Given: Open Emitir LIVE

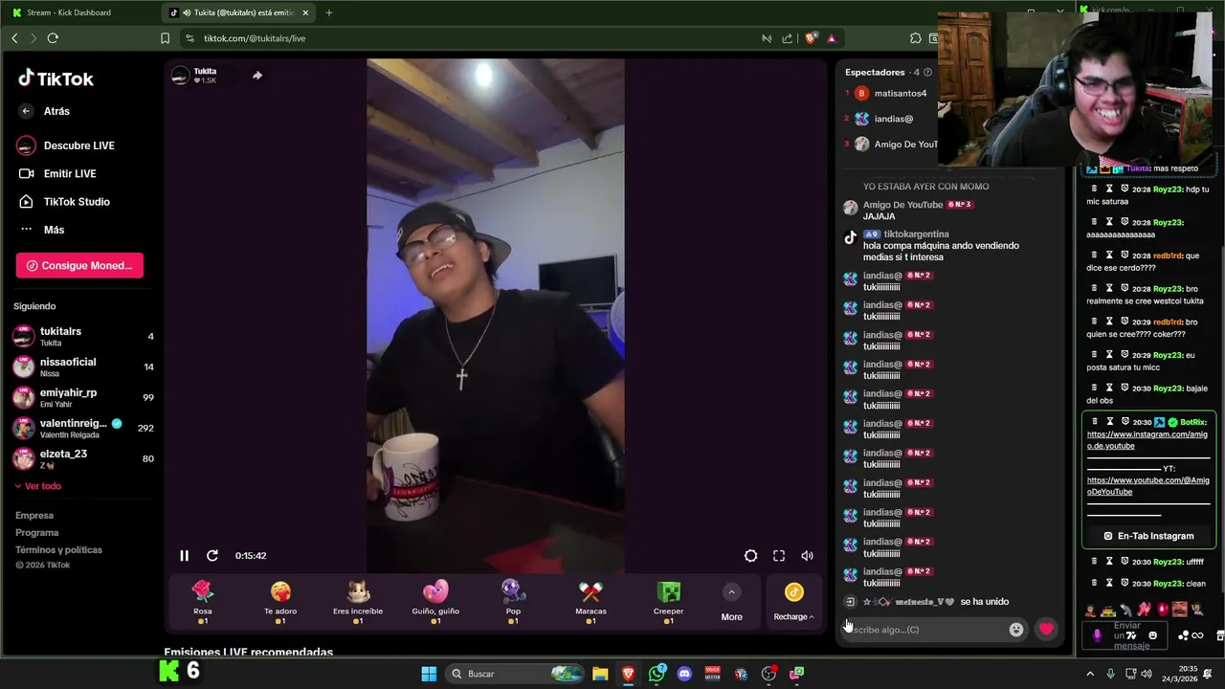Looking at the screenshot, I should click(x=59, y=173).
